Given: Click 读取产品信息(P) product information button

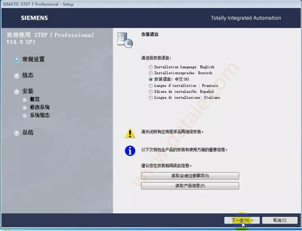Looking at the screenshot, I should point(190,186).
